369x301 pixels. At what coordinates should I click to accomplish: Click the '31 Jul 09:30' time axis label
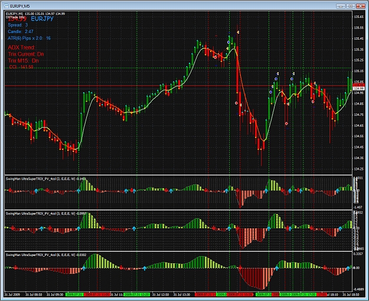[55, 294]
